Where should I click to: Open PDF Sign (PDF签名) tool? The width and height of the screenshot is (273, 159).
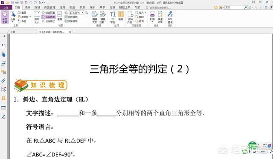click(170, 17)
